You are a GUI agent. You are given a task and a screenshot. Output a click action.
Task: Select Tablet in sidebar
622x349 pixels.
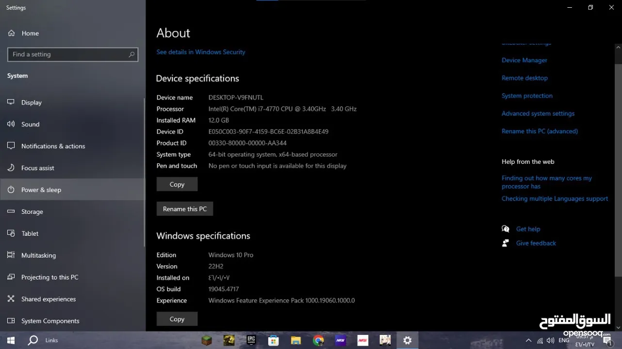click(73, 233)
